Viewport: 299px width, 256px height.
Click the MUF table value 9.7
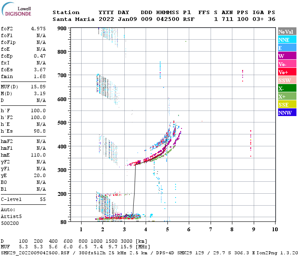coord(113,247)
